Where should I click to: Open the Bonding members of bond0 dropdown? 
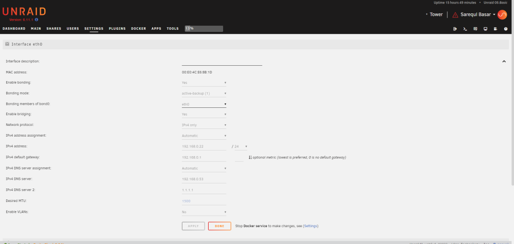tap(204, 104)
